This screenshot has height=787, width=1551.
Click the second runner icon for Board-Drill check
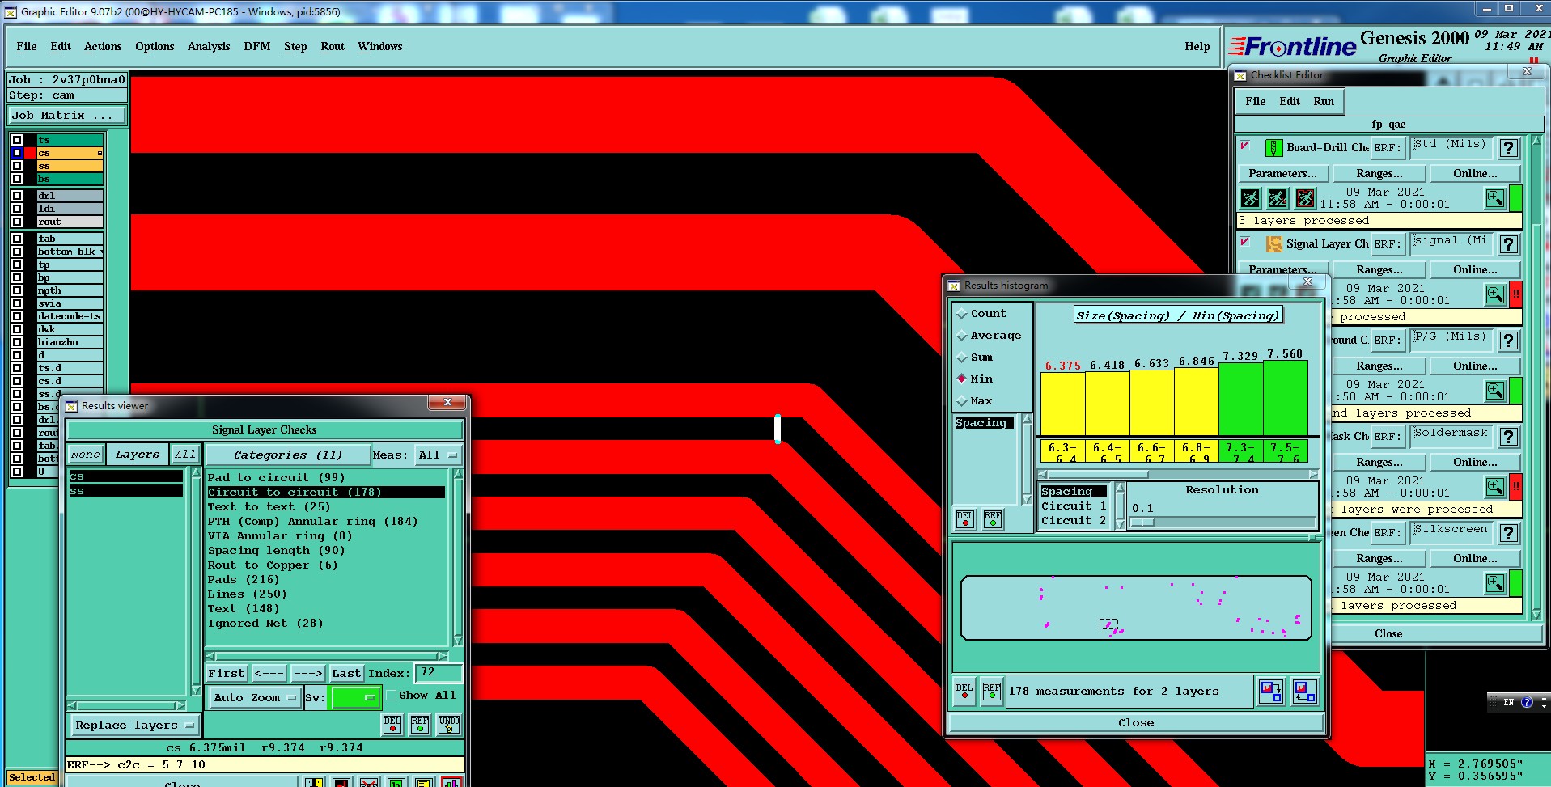coord(1278,198)
